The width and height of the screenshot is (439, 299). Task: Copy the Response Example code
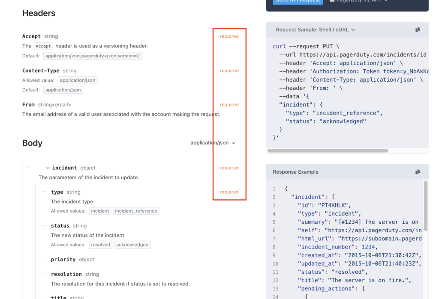click(x=418, y=172)
